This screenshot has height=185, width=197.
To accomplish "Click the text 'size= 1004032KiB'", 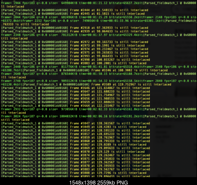I will 63,116.
